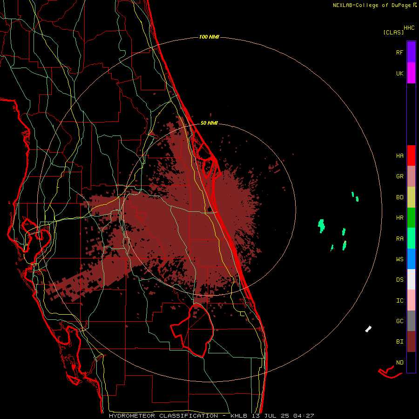Pick the RA light-green legend swatch

411,238
